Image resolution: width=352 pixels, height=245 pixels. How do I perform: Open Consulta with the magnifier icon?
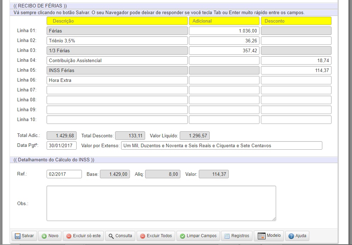tap(120, 236)
